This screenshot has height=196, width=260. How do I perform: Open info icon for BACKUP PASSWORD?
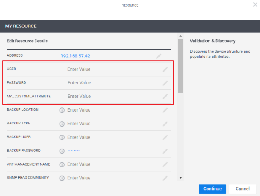point(62,151)
